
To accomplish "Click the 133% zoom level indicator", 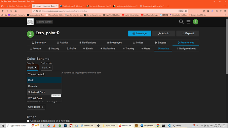I will 181,11.
